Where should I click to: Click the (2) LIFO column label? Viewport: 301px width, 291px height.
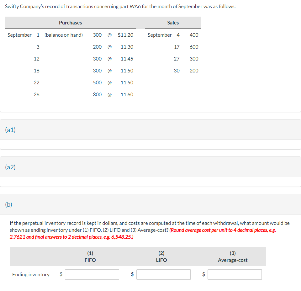point(161,257)
